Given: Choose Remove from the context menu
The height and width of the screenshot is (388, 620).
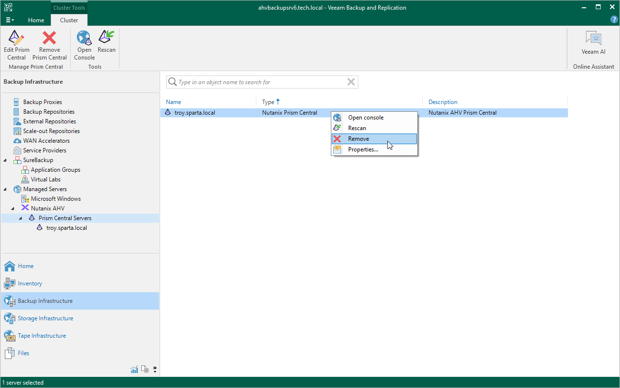Looking at the screenshot, I should 374,139.
